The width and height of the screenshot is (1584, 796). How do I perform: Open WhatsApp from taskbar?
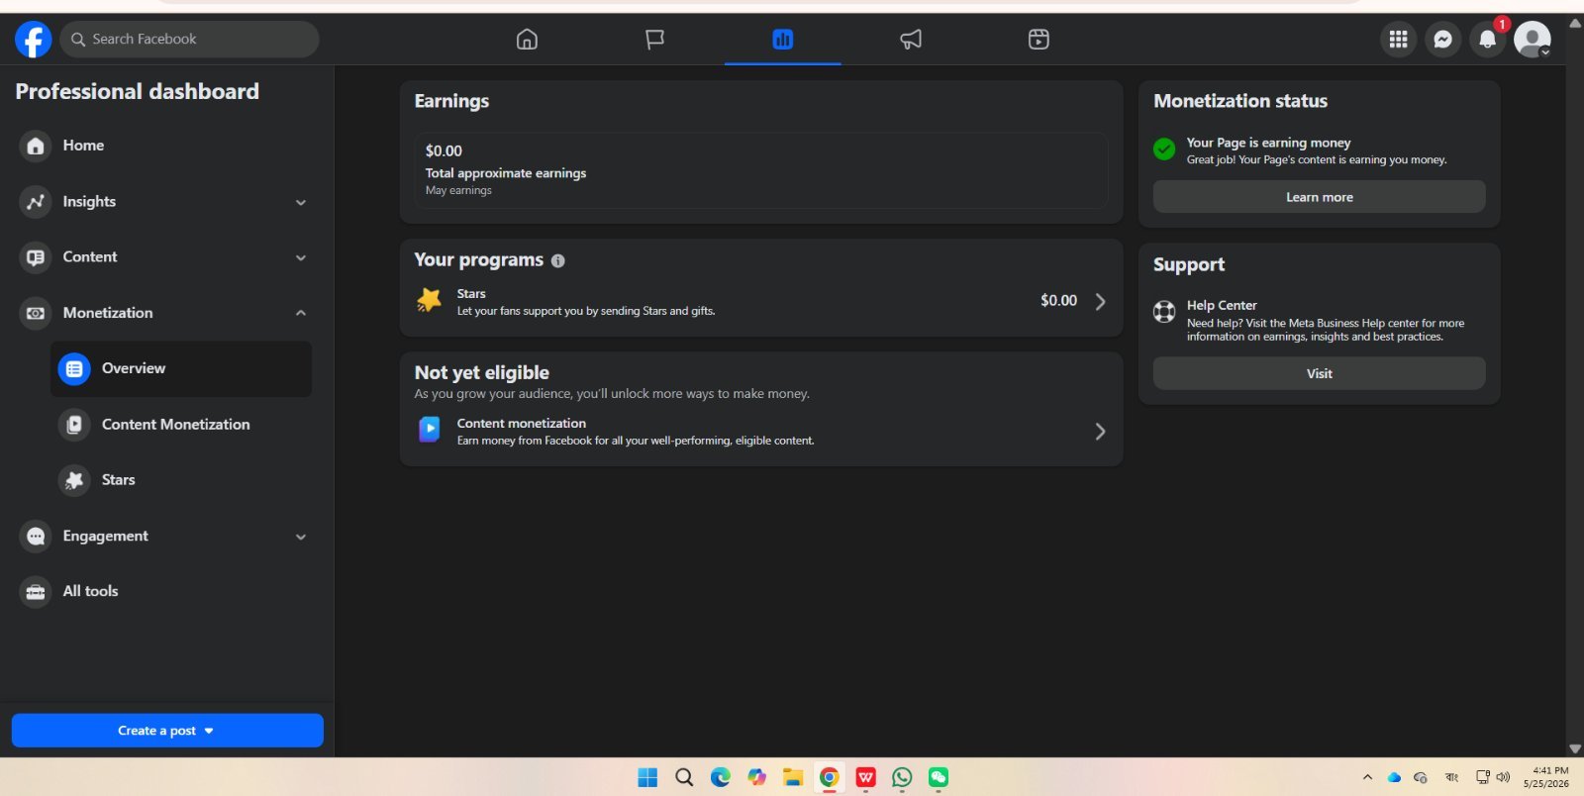[x=902, y=777]
